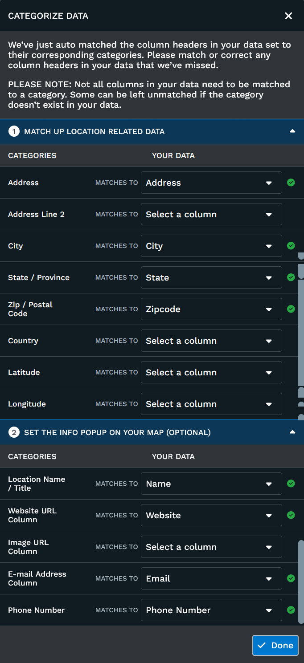Collapse the Match Up Location Related Data section

292,131
